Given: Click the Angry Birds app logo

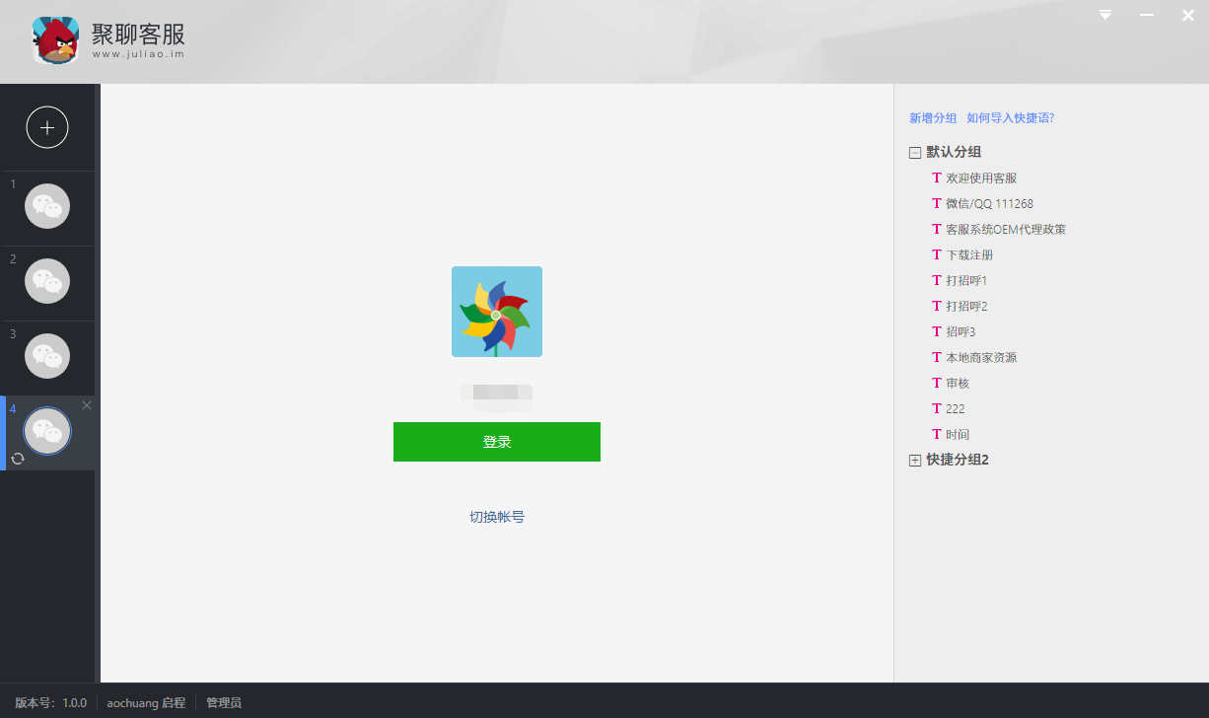Looking at the screenshot, I should click(x=55, y=41).
